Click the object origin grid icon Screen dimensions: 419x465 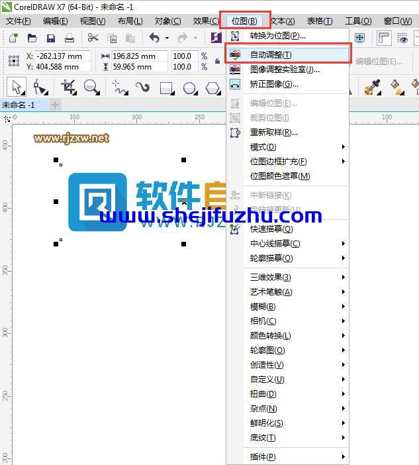click(14, 61)
